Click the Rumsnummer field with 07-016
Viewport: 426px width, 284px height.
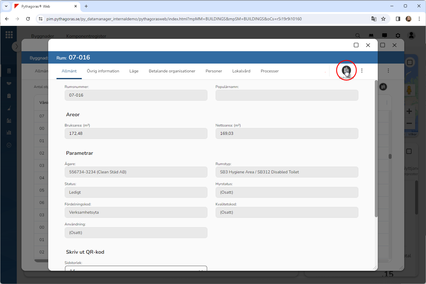136,95
